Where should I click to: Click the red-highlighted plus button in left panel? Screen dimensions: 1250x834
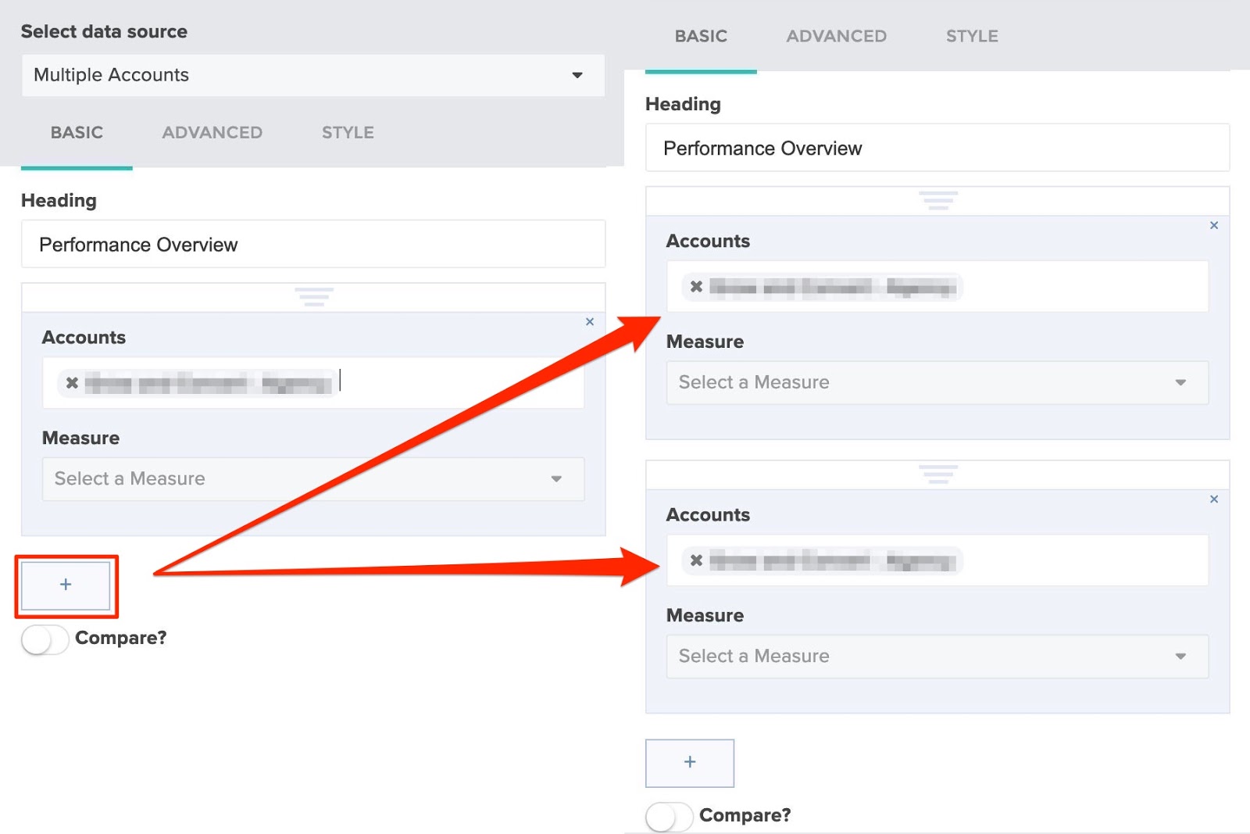(66, 585)
